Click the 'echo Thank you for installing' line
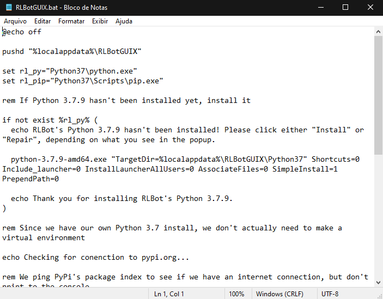The width and height of the screenshot is (383, 299). 121,198
